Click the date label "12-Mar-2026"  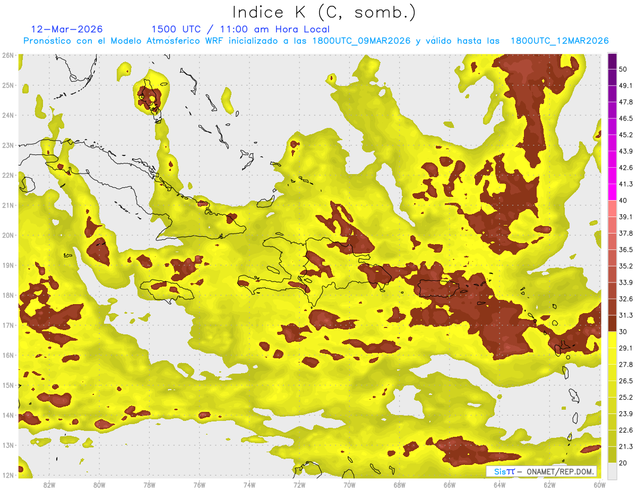67,29
